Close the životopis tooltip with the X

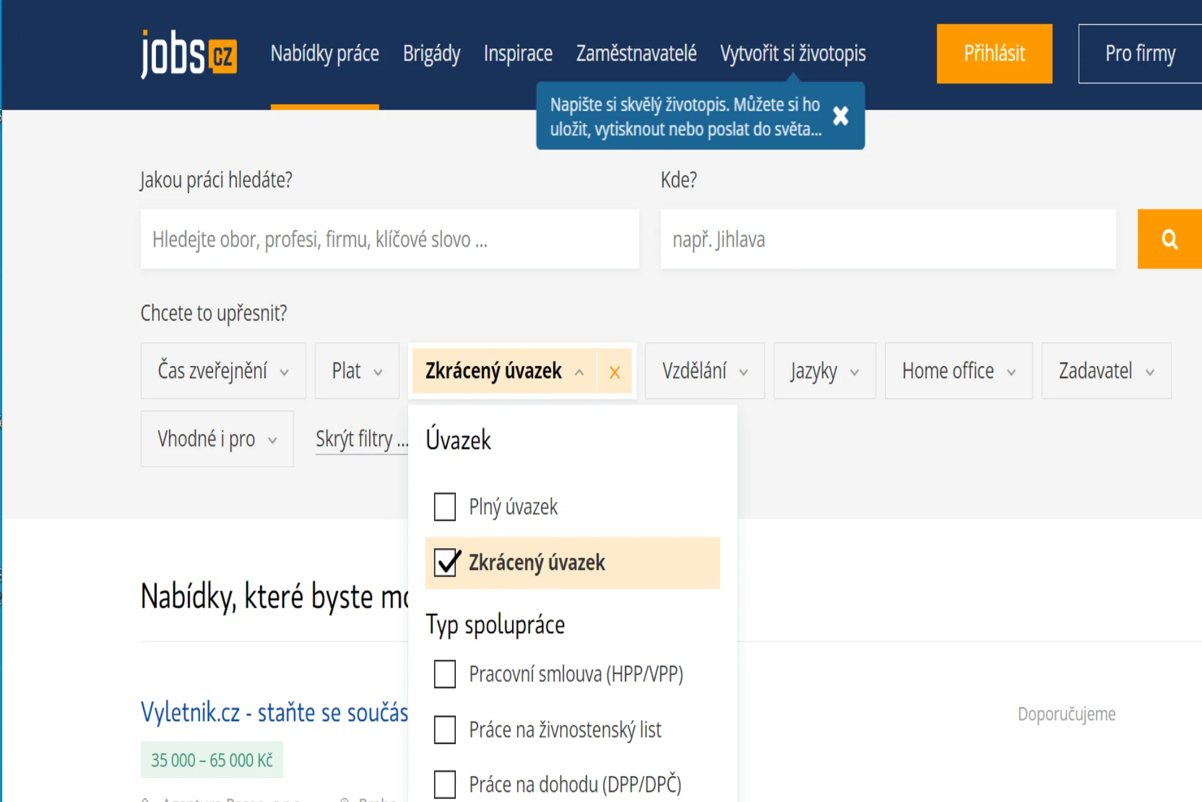pos(840,116)
